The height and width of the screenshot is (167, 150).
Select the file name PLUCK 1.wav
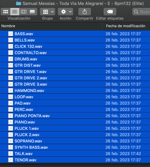click(x=27, y=128)
